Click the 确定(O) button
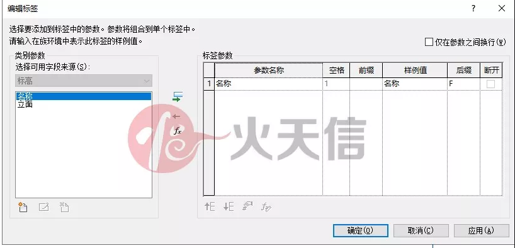This screenshot has width=515, height=248. point(360,230)
